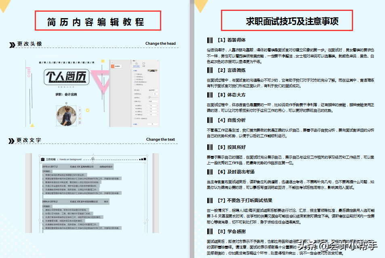The height and width of the screenshot is (258, 385).
Task: Click the double-chevron icon before 更改头像
Action: 11,43
